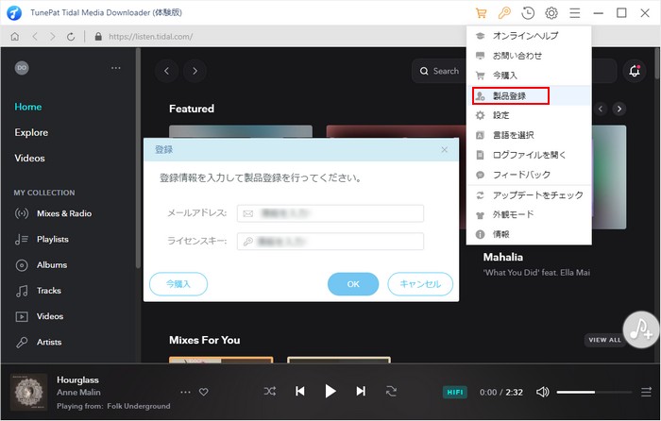Select 情報 menu item
The image size is (661, 421).
click(x=529, y=234)
